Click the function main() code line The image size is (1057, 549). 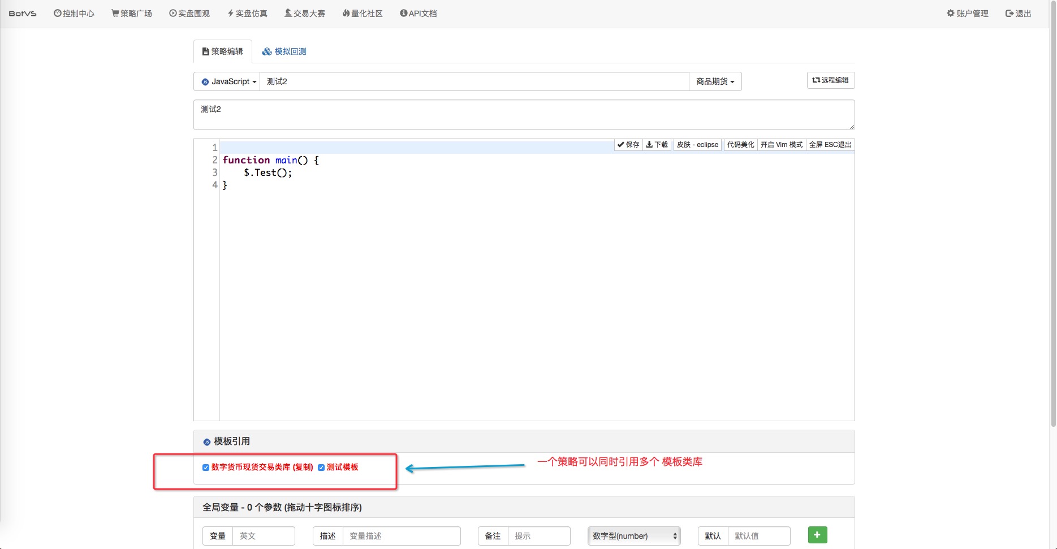[x=271, y=160]
